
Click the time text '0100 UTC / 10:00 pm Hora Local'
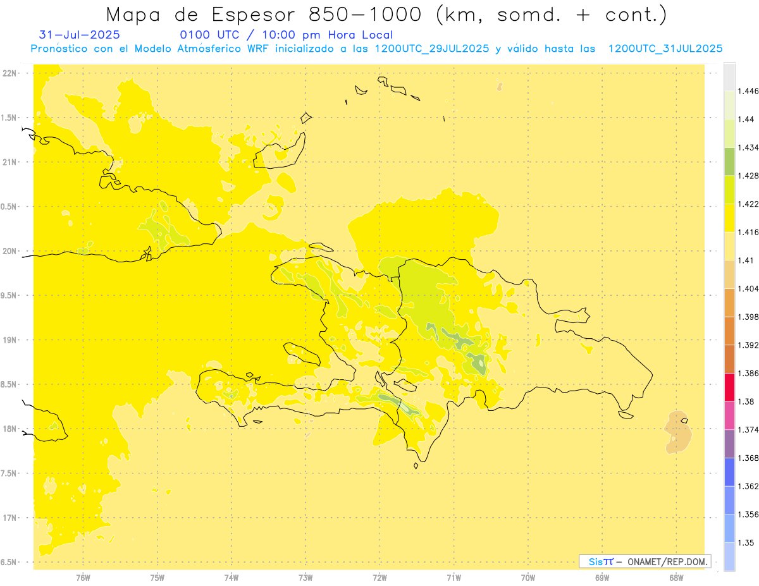[x=286, y=35]
